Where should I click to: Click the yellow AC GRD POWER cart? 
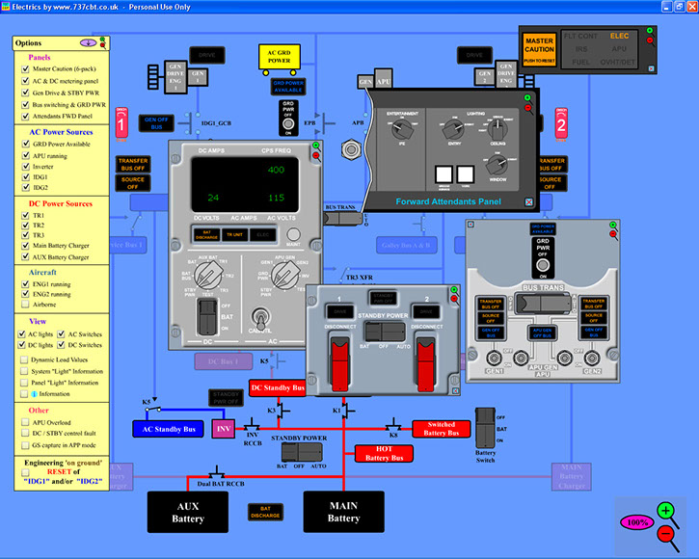click(x=278, y=60)
